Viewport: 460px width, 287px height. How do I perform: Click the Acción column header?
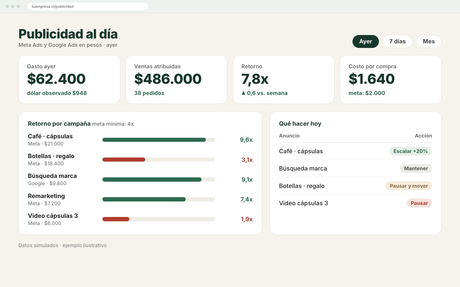[x=423, y=136]
